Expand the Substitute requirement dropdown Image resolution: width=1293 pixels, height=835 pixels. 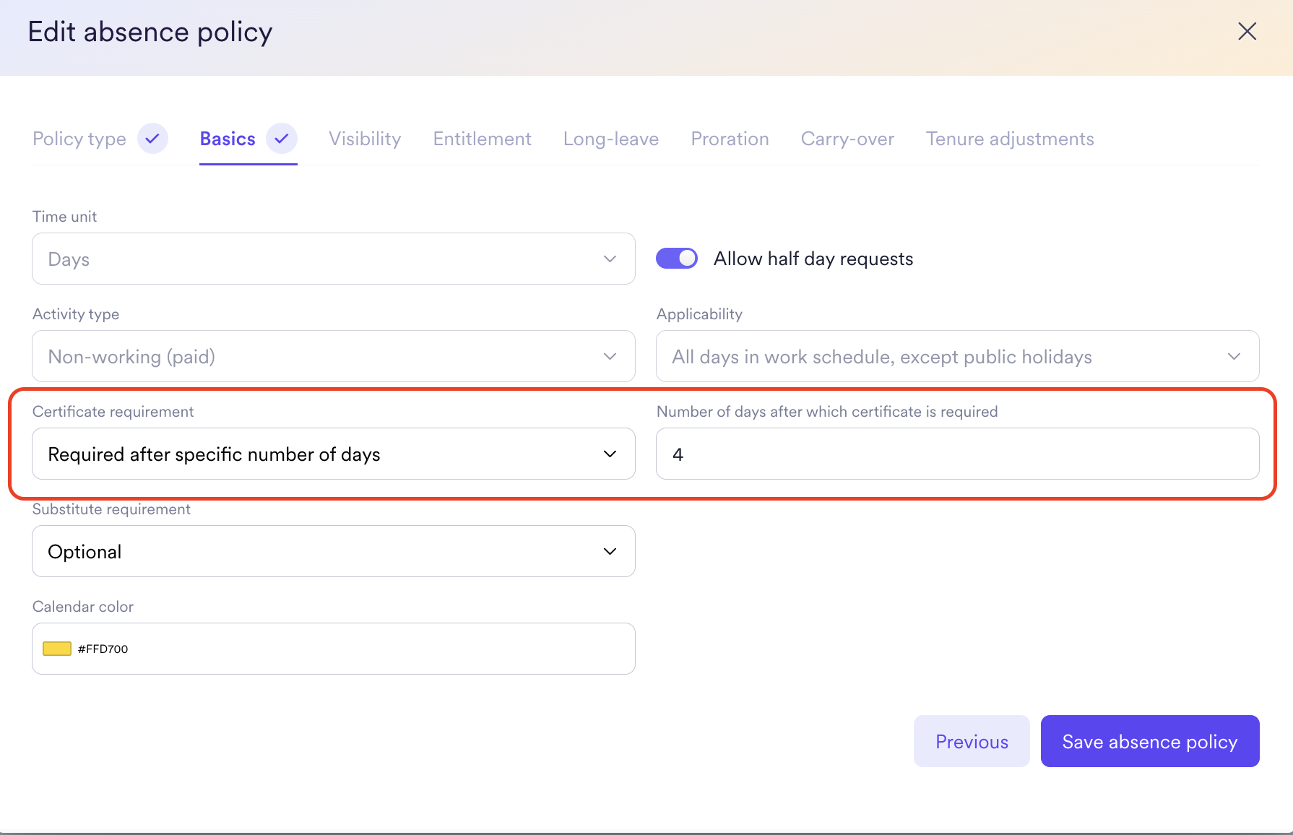coord(333,551)
